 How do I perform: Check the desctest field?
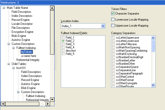pos(64,50)
